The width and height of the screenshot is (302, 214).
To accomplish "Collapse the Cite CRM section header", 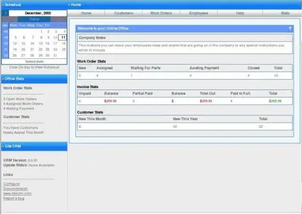I will (x=34, y=146).
